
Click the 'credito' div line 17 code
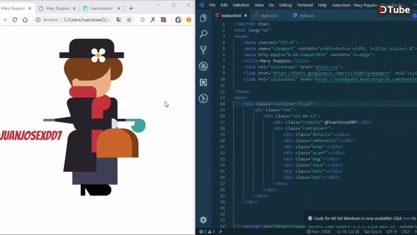(323, 122)
